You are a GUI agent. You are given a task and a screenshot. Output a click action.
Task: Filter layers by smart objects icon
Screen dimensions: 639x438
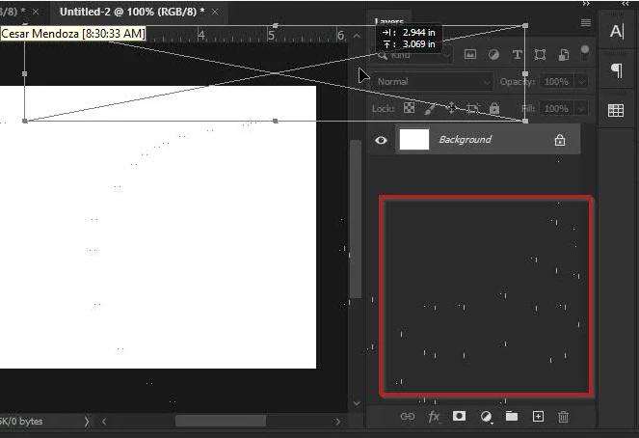564,54
